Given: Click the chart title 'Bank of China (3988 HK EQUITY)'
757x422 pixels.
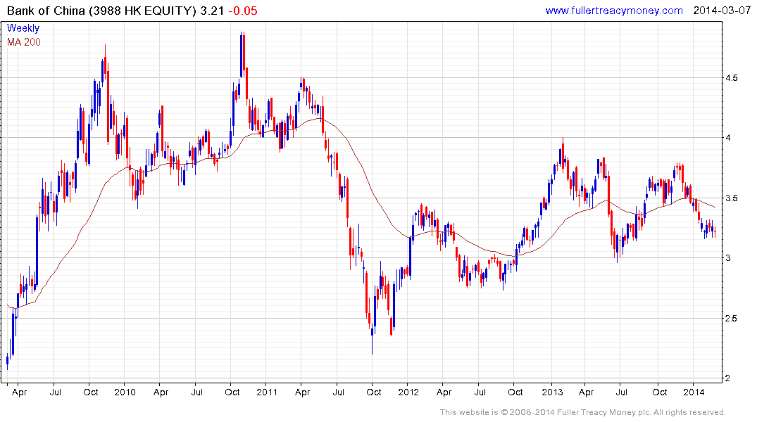Looking at the screenshot, I should click(101, 11).
